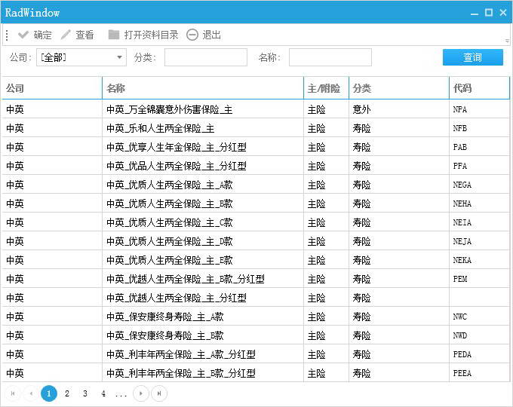This screenshot has height=407, width=513.
Task: Click the 确定 checkmark icon
Action: 23,35
